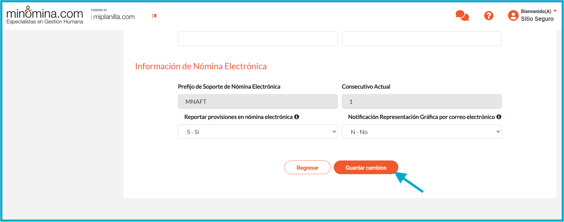Click the Regresar button
The image size is (564, 222).
307,168
